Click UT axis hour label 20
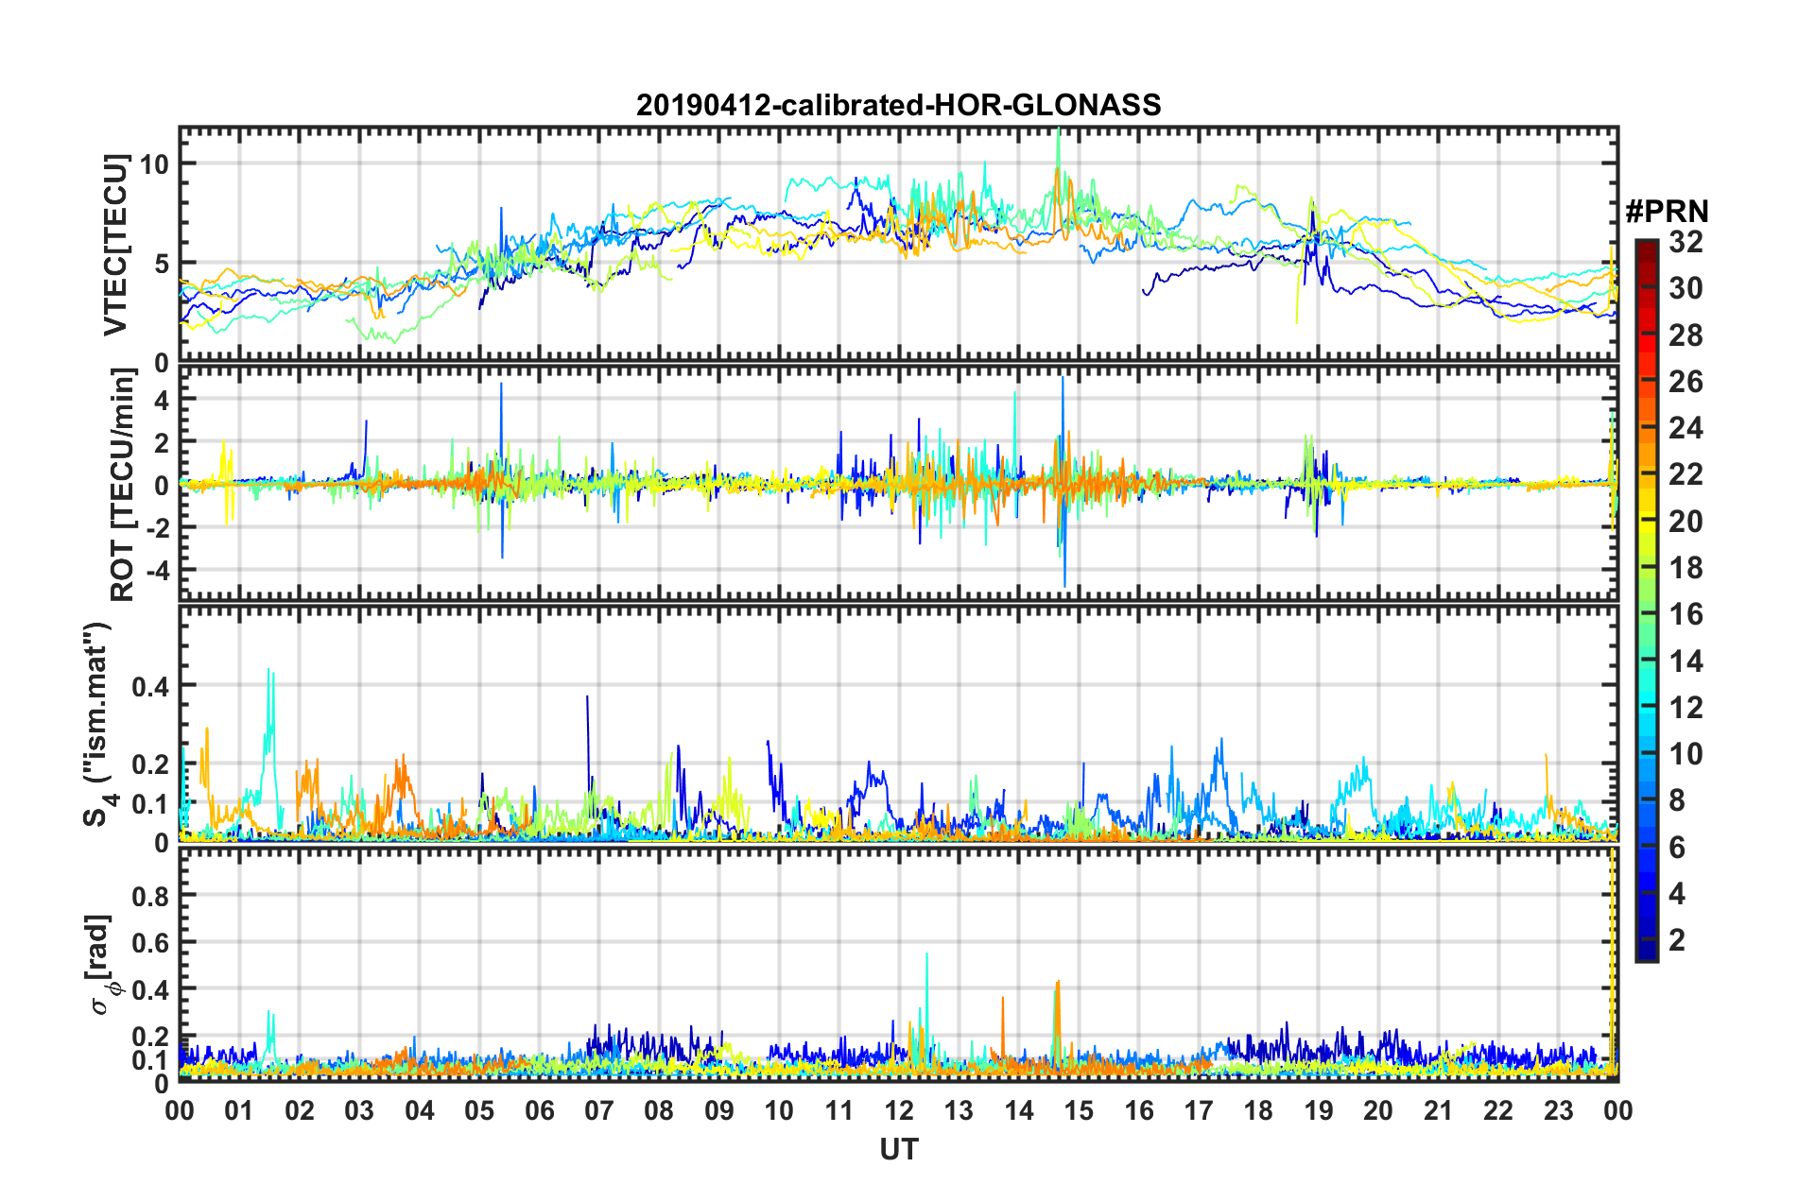 (x=1378, y=1110)
